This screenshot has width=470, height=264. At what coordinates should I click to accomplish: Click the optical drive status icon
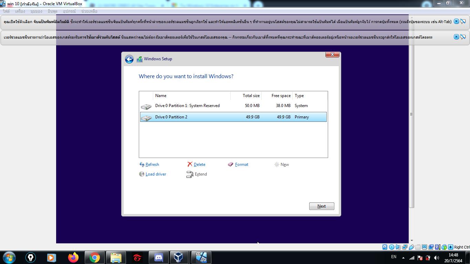[391, 247]
